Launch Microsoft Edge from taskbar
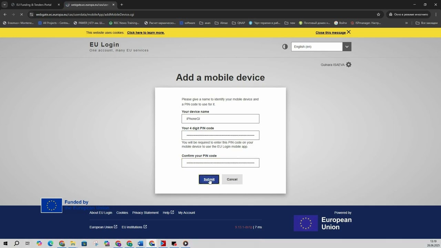 tap(50, 244)
